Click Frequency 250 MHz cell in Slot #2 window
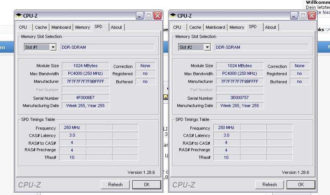This screenshot has height=195, width=330. (x=226, y=127)
